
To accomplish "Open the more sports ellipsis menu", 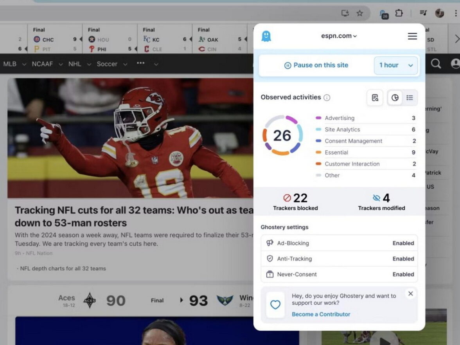I will coord(140,63).
